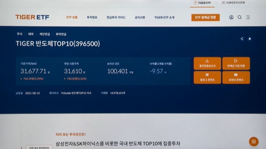Click the ETF 분배금 현황 header button
This screenshot has height=149, width=266.
pyautogui.click(x=205, y=18)
